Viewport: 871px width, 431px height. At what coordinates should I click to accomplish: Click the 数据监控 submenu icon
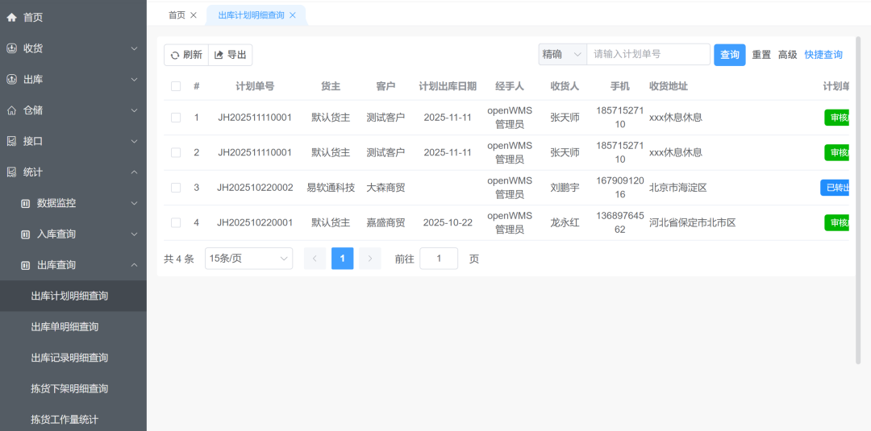click(x=25, y=203)
